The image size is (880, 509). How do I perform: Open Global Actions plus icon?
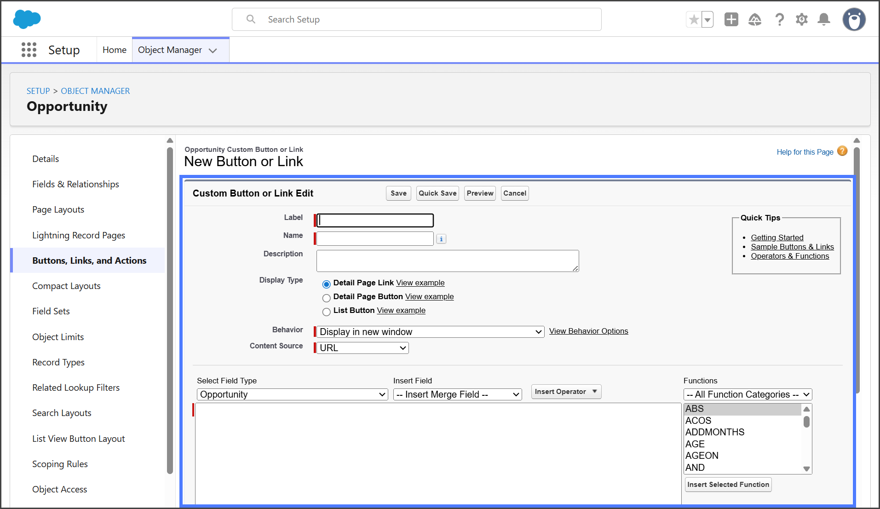731,19
